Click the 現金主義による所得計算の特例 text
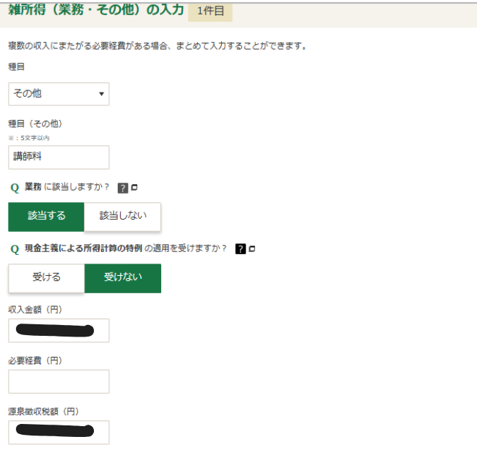The width and height of the screenshot is (477, 455). [82, 249]
